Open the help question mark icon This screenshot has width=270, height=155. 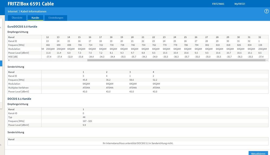coord(266,11)
